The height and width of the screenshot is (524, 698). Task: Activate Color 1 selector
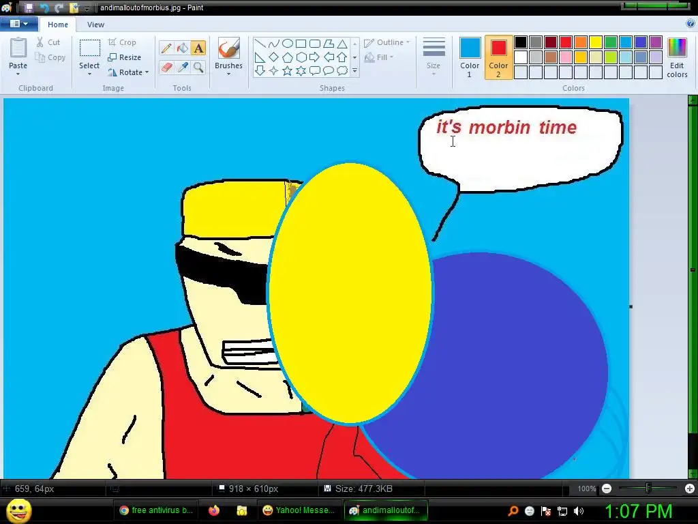pyautogui.click(x=470, y=57)
